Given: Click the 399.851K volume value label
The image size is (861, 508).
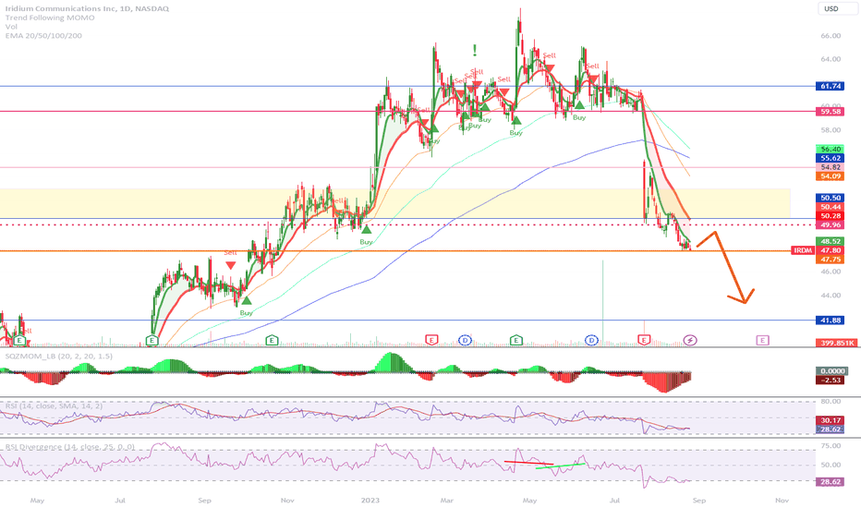Looking at the screenshot, I should click(836, 343).
